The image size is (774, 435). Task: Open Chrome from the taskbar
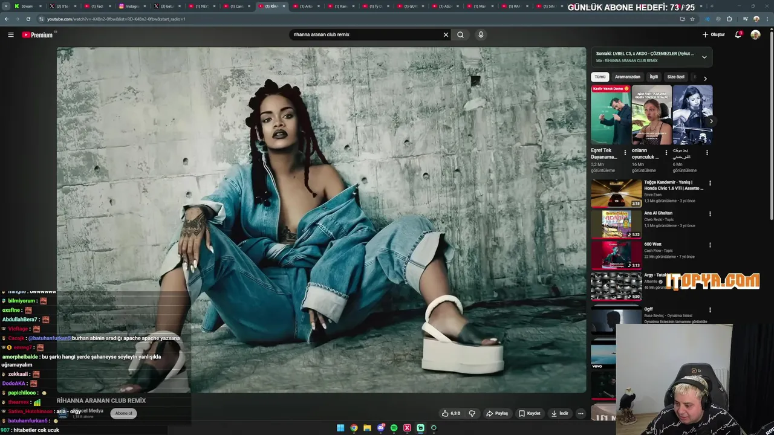coord(354,428)
